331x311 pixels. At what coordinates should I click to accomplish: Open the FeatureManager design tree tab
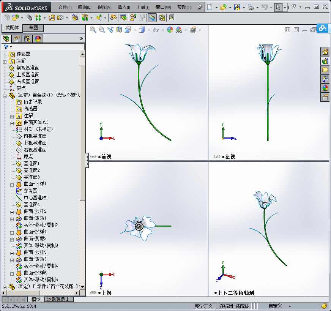pos(6,39)
